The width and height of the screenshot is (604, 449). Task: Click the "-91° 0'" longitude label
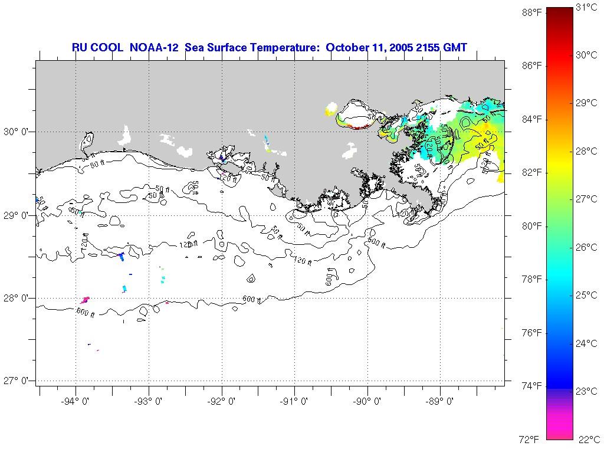pos(295,401)
